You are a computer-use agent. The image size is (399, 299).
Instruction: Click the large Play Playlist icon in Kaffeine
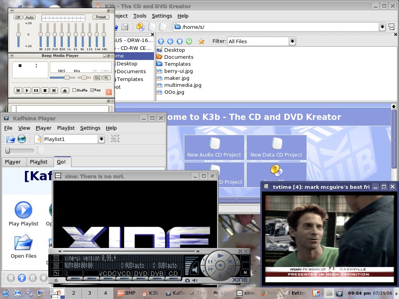pos(23,210)
